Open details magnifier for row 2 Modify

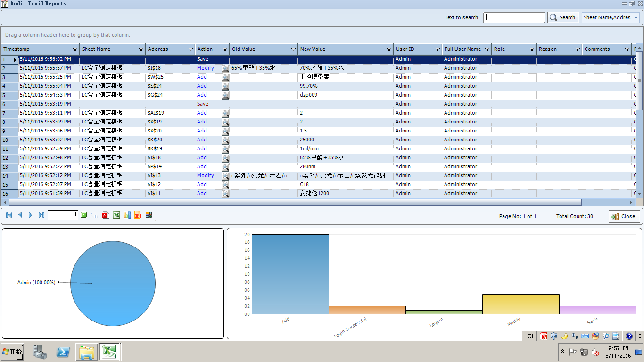(225, 68)
